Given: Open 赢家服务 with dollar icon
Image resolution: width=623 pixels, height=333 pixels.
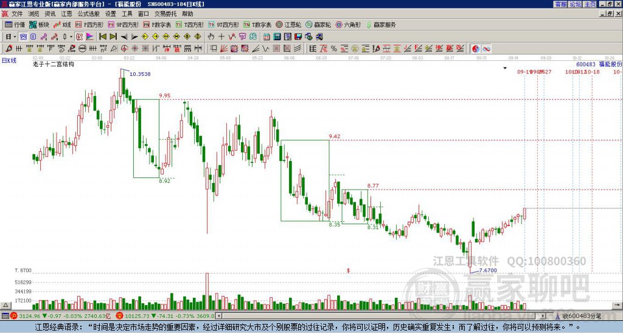Looking at the screenshot, I should point(381,24).
